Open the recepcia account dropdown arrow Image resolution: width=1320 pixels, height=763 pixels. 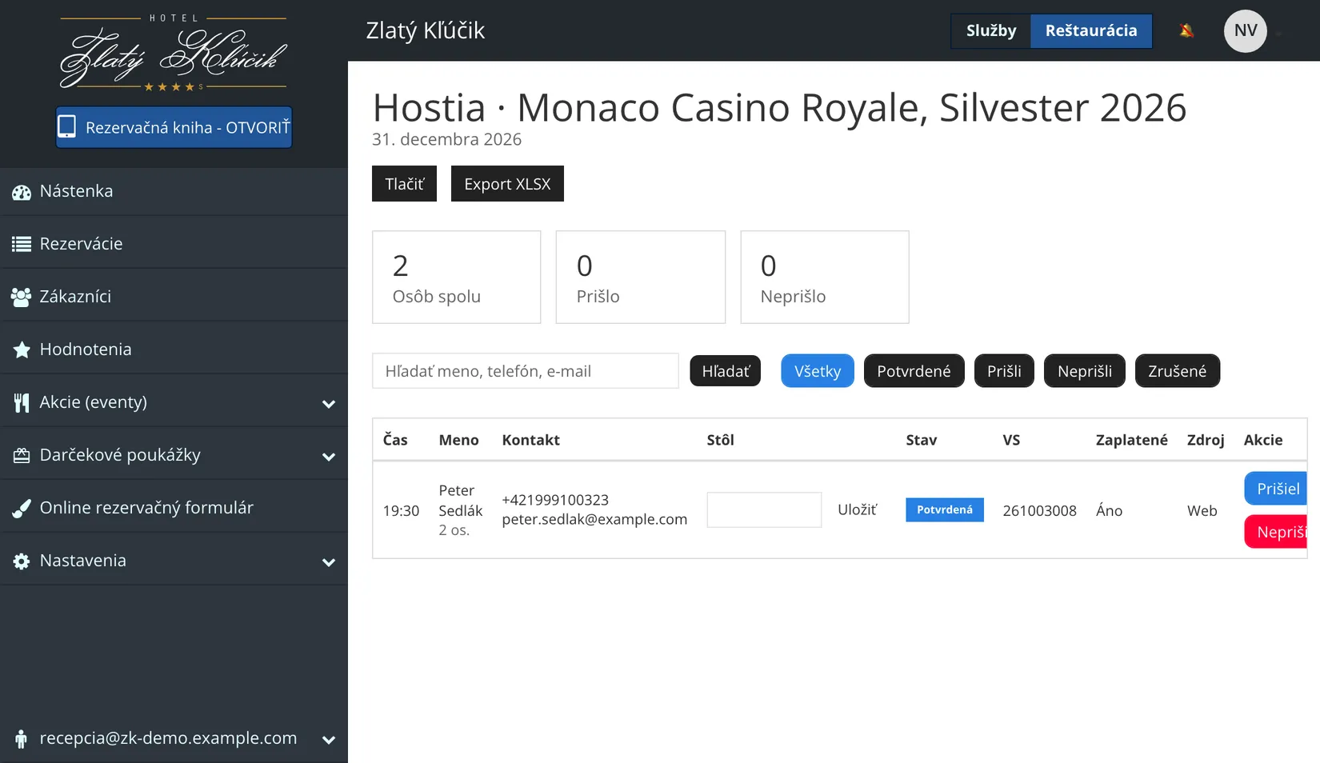pos(328,740)
